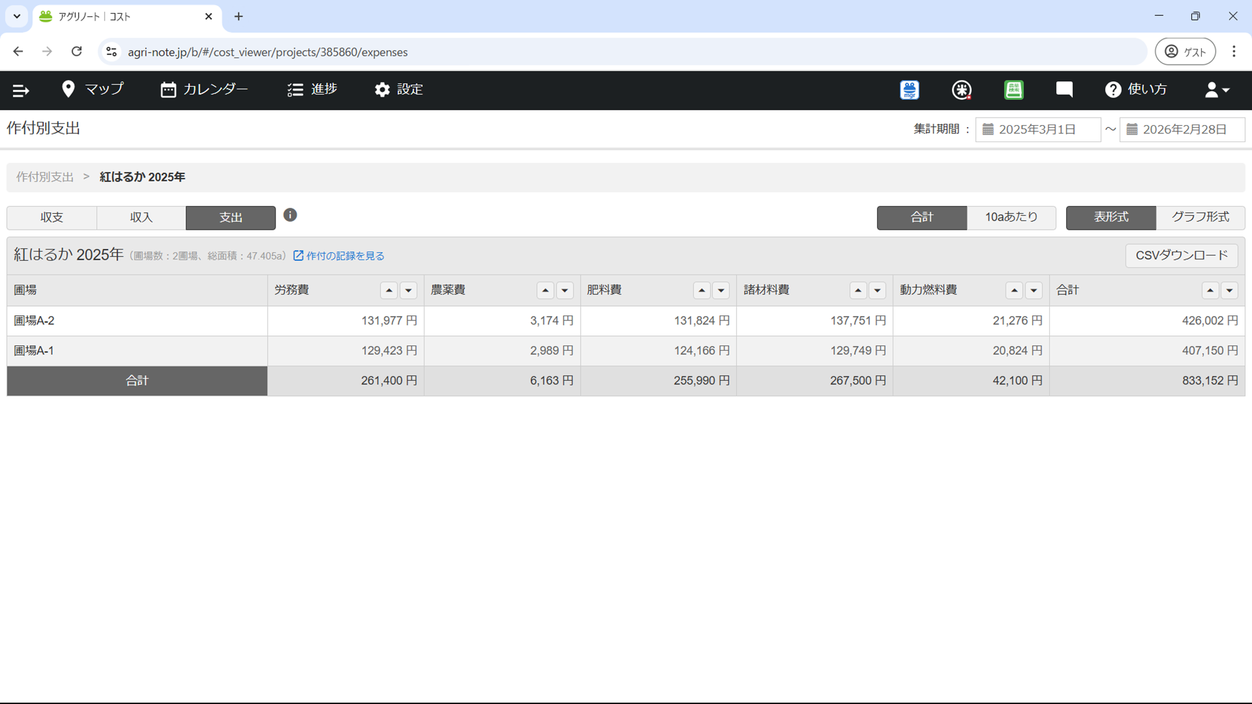This screenshot has height=704, width=1252.
Task: Click the calendar icon for start date
Action: coord(988,130)
